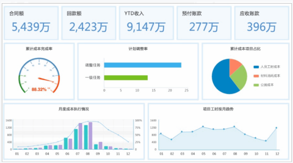Select the 预付账款 277万 card
The image size is (293, 163).
[x=204, y=23]
